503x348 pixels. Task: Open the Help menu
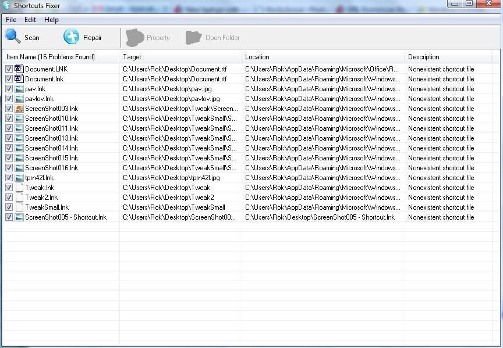tap(51, 20)
